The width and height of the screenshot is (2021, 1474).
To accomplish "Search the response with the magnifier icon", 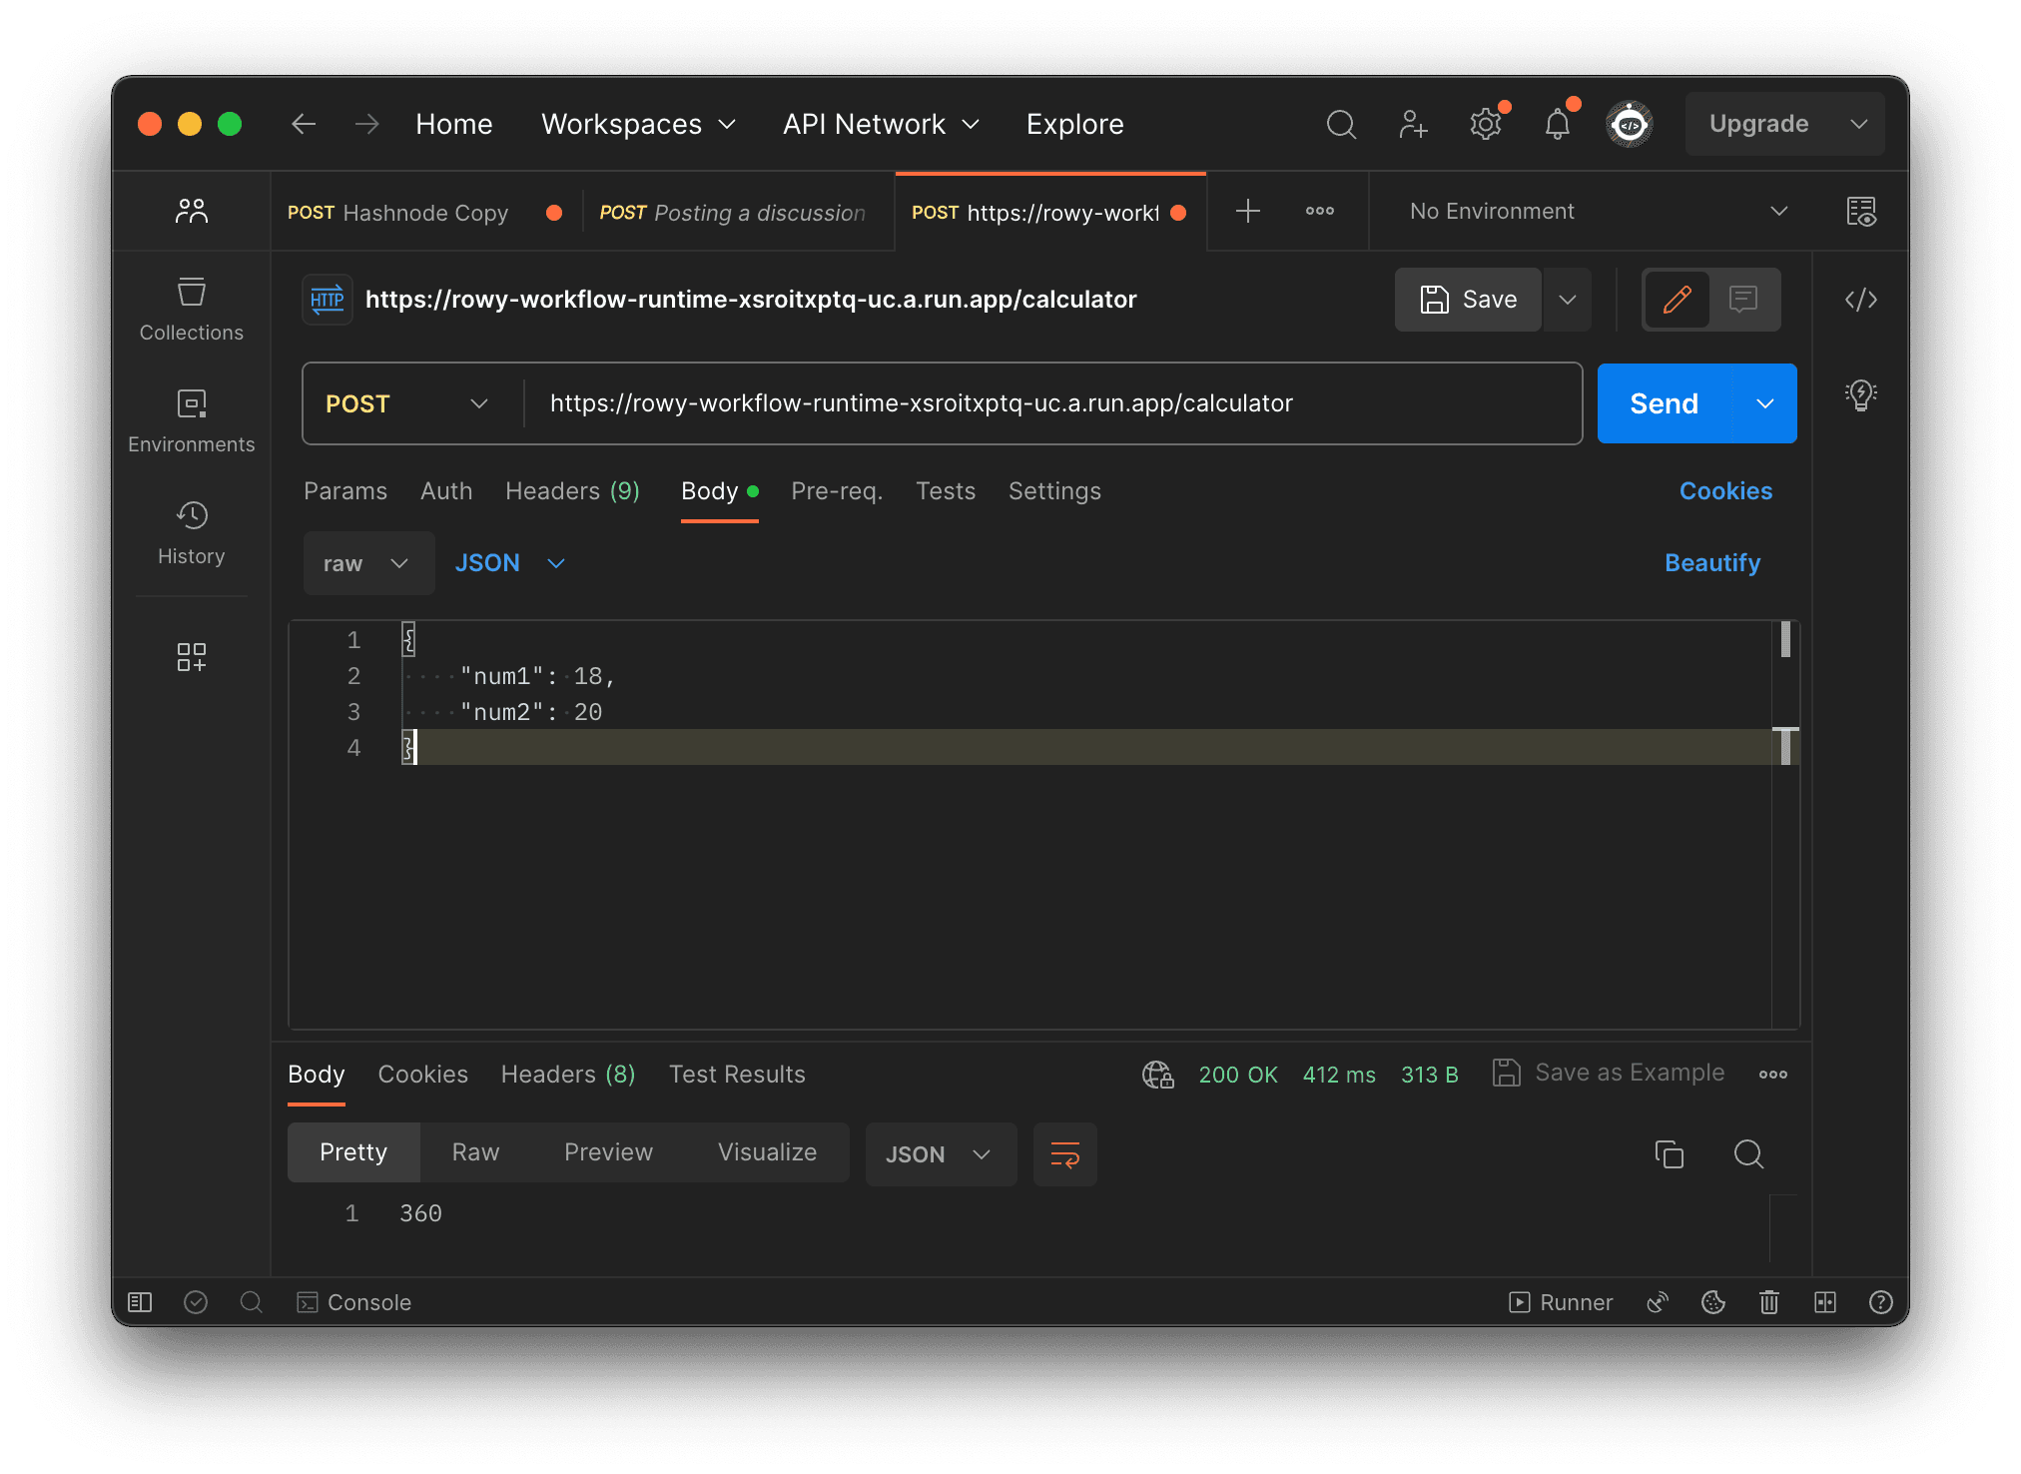I will (1748, 1154).
